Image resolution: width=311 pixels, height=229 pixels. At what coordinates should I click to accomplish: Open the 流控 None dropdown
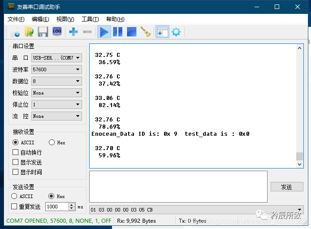[56, 116]
